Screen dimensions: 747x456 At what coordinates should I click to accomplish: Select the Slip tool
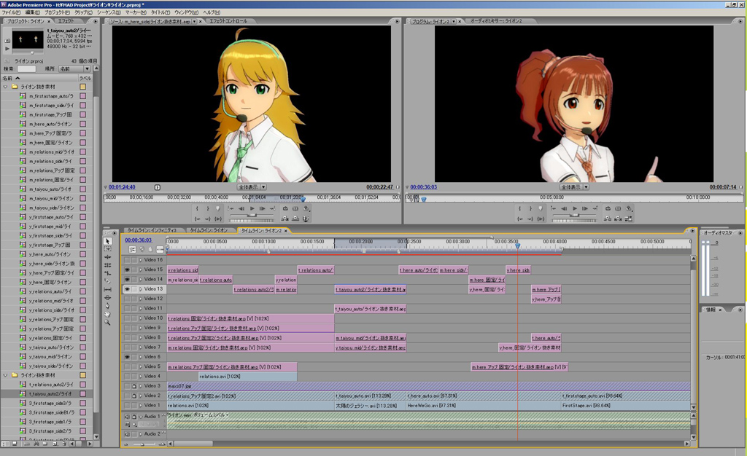[108, 290]
